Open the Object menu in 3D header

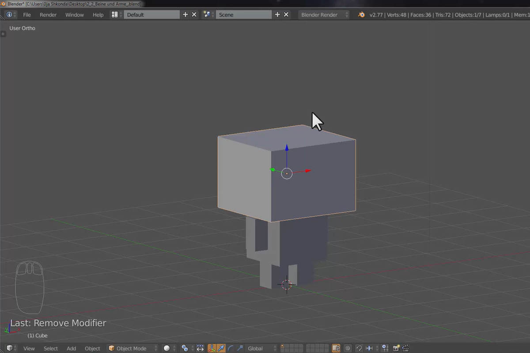(x=92, y=348)
